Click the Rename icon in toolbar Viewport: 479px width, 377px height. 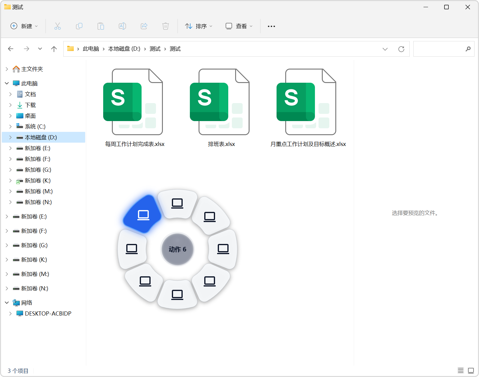(x=122, y=26)
